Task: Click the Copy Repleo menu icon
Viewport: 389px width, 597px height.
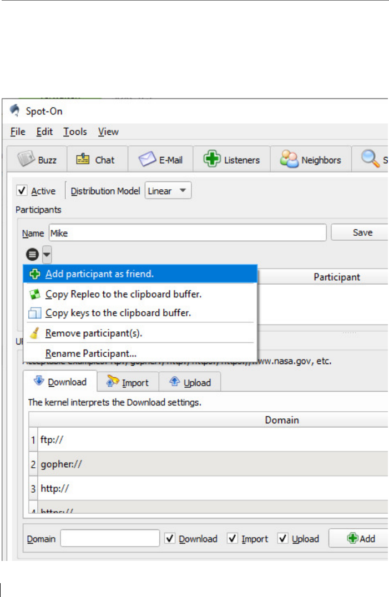Action: (35, 294)
